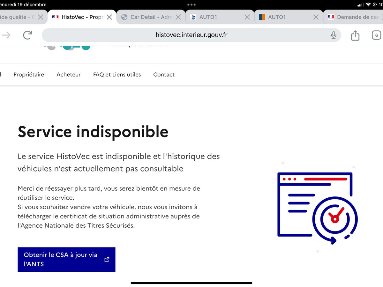Screen dimensions: 383x287
Task: Tap the external link icon on CSA button
Action: tap(107, 260)
